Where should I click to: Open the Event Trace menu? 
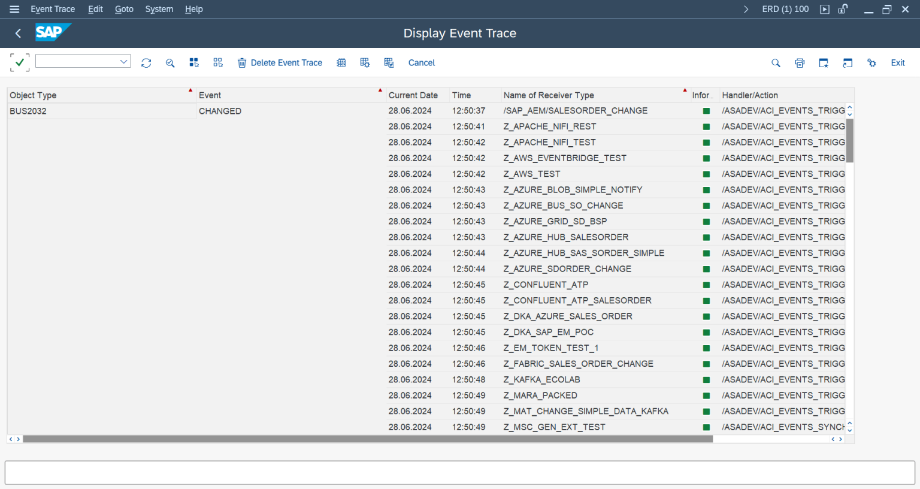click(x=53, y=9)
